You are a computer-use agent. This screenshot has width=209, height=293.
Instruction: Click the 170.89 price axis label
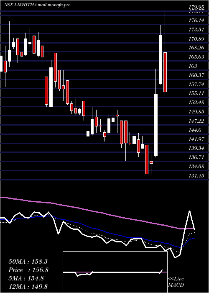(196, 39)
